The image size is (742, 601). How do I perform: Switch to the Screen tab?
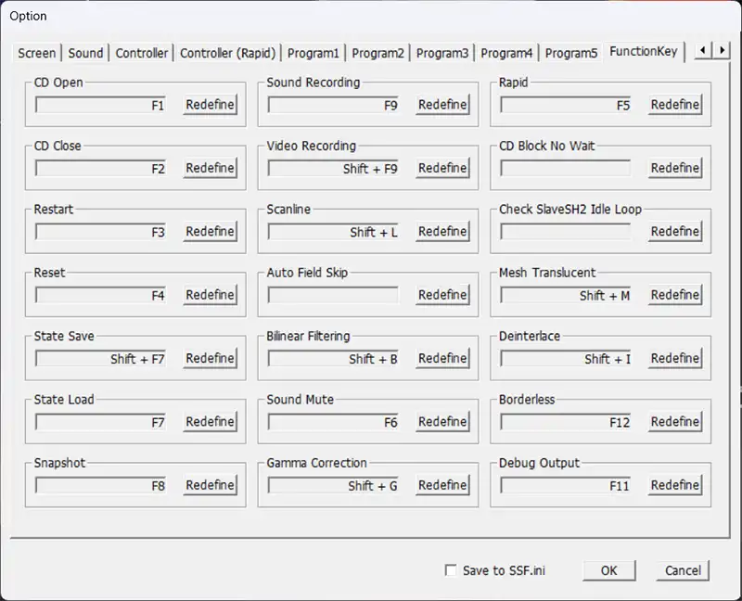coord(37,53)
